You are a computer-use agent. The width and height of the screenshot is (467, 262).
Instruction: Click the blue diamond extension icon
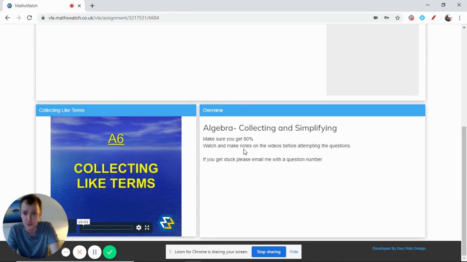coord(422,17)
